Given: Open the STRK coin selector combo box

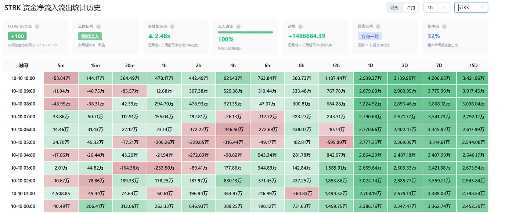Looking at the screenshot, I should (x=471, y=7).
